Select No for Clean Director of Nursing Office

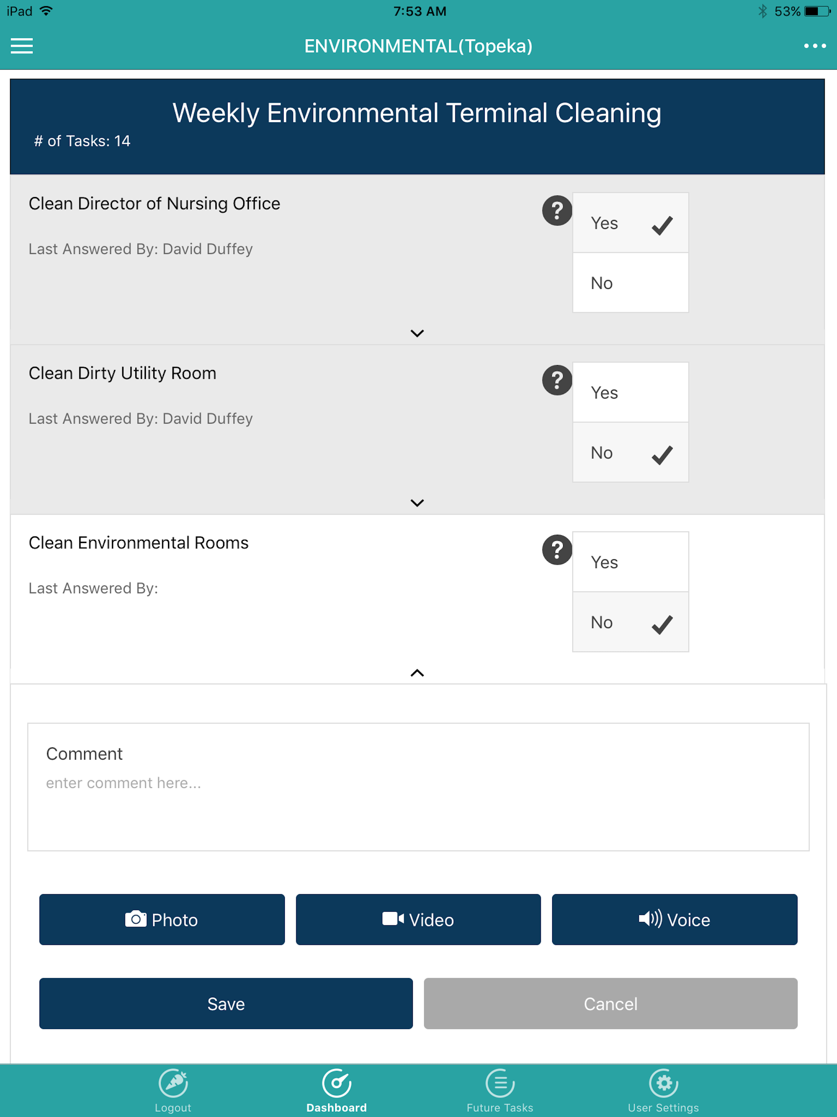click(631, 283)
